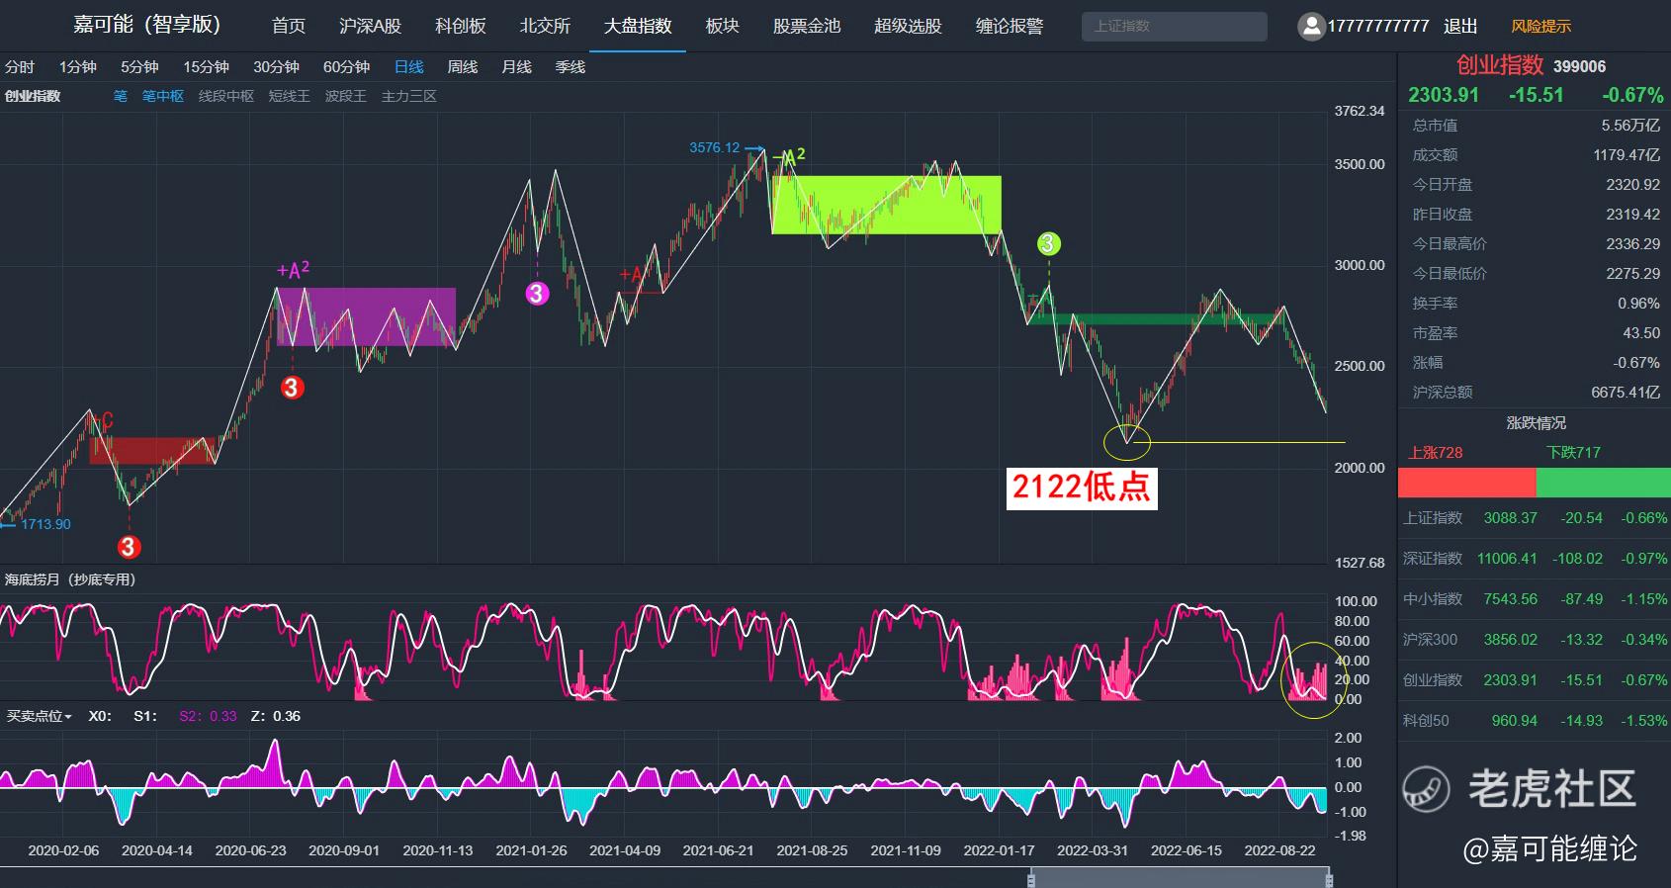Screen dimensions: 1671x888
Task: Select the 科创50 row
Action: click(x=1535, y=721)
